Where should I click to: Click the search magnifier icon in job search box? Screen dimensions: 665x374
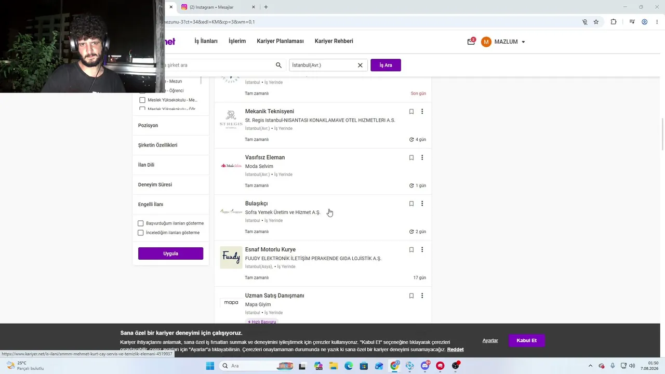pyautogui.click(x=278, y=65)
